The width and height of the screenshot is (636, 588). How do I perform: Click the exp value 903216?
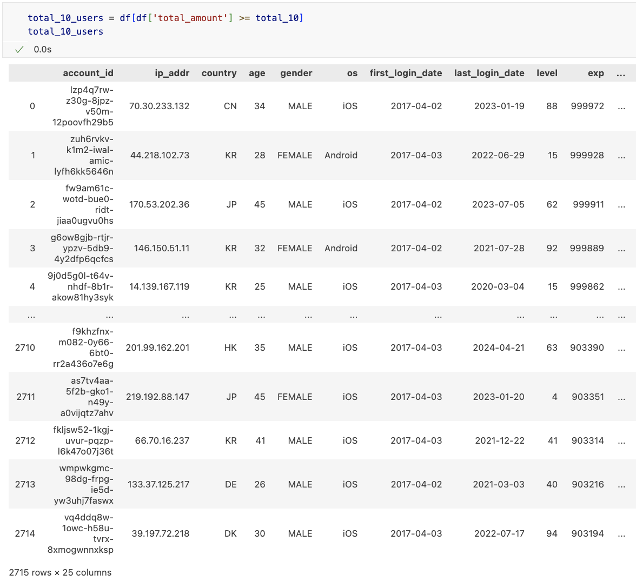click(588, 484)
